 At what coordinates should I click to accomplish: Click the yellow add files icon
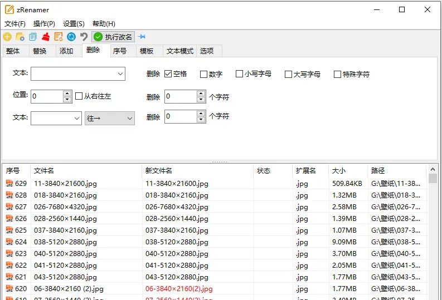click(x=7, y=37)
